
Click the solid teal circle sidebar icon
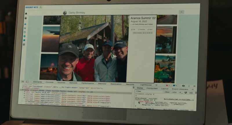(24, 36)
